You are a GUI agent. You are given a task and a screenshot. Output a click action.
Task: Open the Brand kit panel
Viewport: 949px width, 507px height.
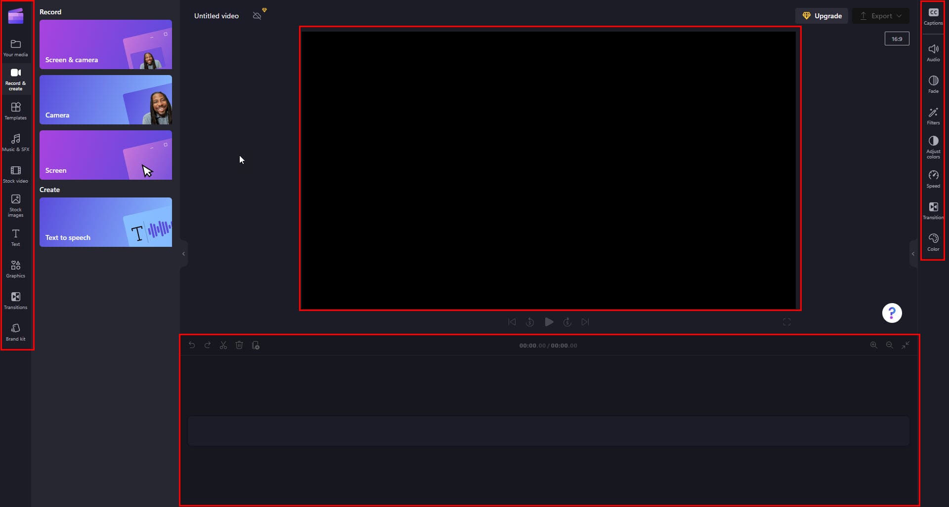[16, 332]
